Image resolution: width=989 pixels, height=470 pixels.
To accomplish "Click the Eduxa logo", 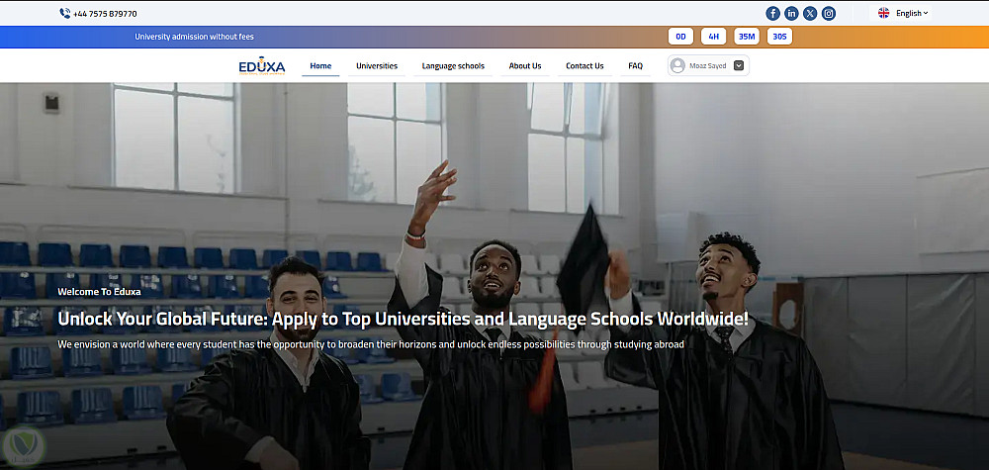I will [x=262, y=65].
